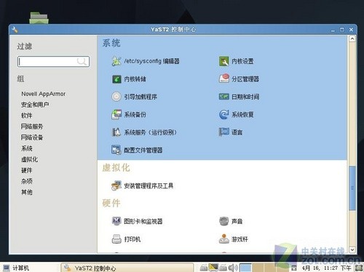This screenshot has height=272, width=364.
Task: Click the search magnifier in filter box
Action: [82, 61]
